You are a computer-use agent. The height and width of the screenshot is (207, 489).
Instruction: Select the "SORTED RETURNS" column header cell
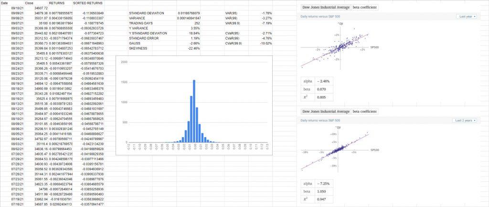88,3
